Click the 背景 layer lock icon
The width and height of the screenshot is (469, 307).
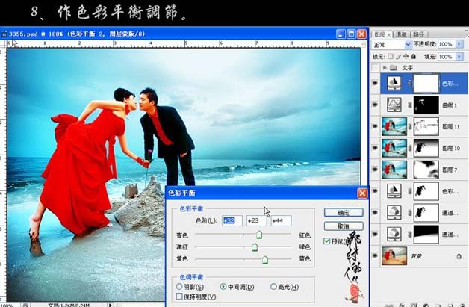459,255
